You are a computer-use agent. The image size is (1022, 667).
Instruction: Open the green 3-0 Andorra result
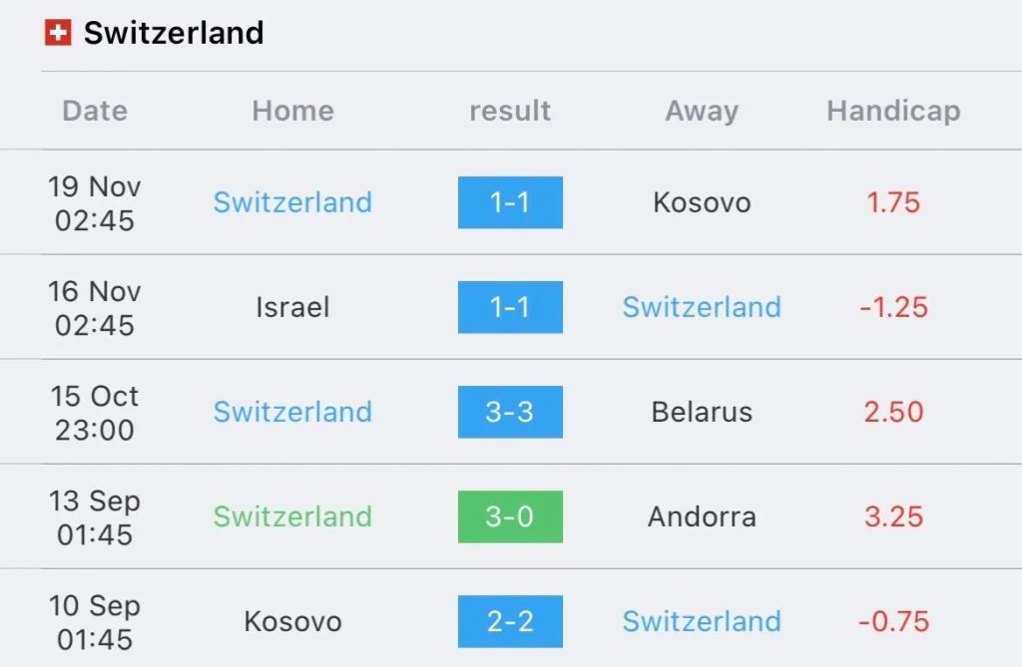[x=510, y=516]
